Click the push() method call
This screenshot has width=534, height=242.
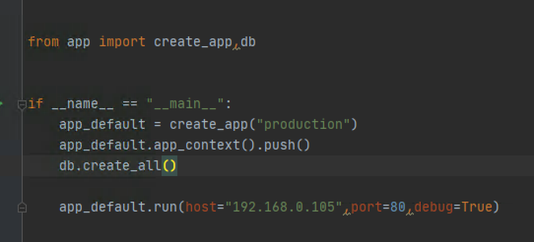click(287, 145)
